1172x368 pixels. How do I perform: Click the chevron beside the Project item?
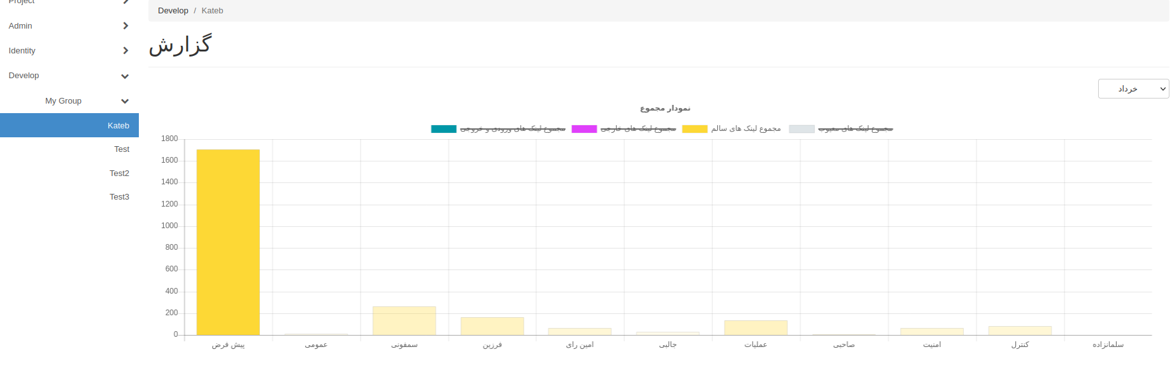pos(125,2)
